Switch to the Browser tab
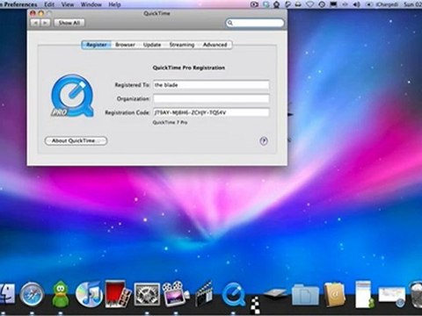 [x=125, y=45]
